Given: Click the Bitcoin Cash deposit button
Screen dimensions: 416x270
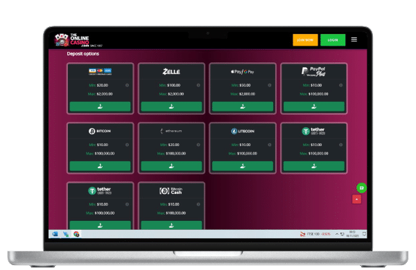Looking at the screenshot, I should coord(171,225).
